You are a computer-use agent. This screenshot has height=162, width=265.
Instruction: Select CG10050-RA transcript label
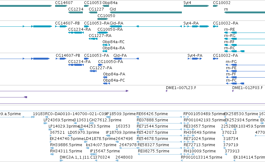[110, 29]
